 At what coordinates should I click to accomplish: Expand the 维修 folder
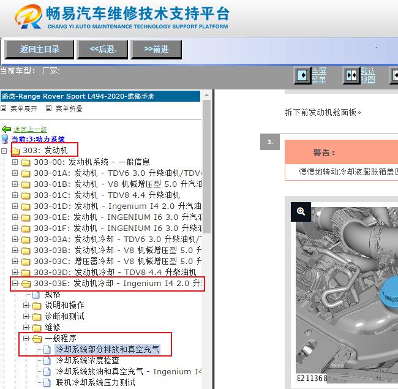(26, 327)
